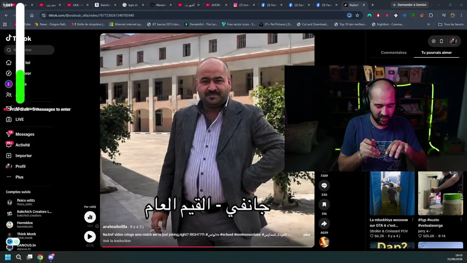Screen dimensions: 467x263
Task: Open the Boîte de réception Gmail bookmark
Action: point(88,24)
